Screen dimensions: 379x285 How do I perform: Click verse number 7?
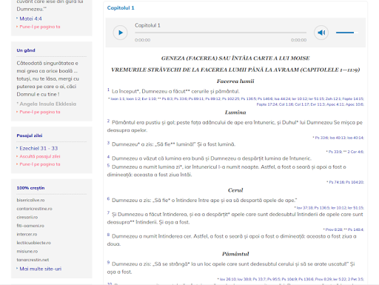coord(108,212)
